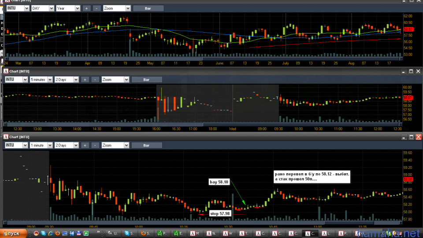Click the red 58.88 price label on 1-minute chart

408,179
